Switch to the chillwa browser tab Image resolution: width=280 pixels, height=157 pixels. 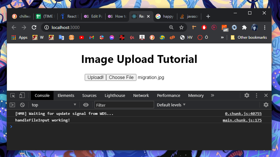(21, 16)
